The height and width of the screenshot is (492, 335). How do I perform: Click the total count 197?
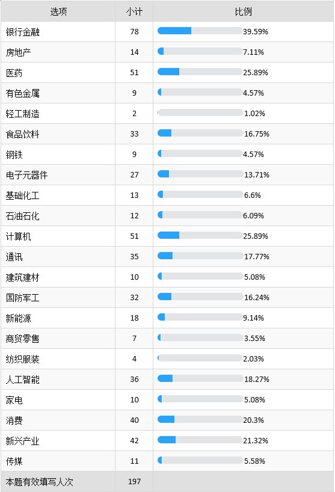[x=134, y=481]
